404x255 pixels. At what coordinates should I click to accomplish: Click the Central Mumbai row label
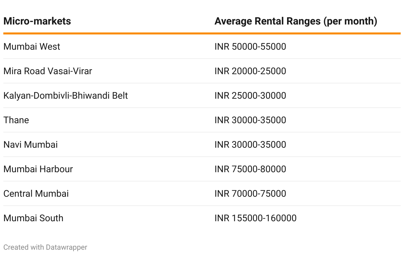coord(36,193)
